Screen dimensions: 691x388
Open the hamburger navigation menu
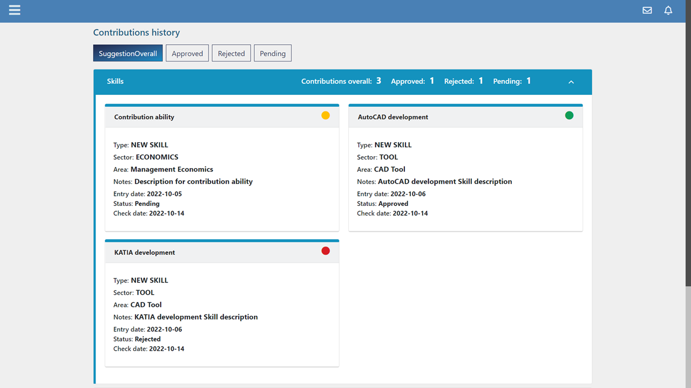point(15,10)
